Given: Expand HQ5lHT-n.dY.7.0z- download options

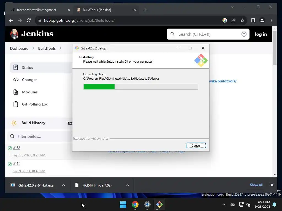Looking at the screenshot, I should pos(128,185).
